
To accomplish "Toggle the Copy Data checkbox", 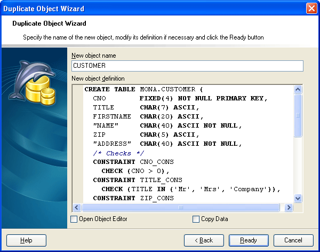I will (x=196, y=219).
